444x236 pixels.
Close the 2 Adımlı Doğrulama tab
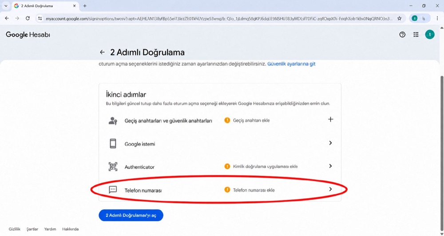point(75,6)
